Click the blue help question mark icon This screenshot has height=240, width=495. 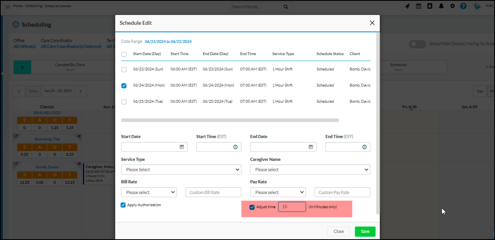point(464,6)
